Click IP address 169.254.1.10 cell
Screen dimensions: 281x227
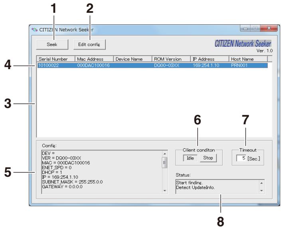click(206, 65)
